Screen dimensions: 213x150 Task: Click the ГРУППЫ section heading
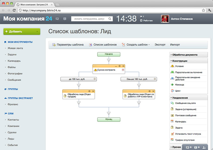pyautogui.click(x=13, y=89)
